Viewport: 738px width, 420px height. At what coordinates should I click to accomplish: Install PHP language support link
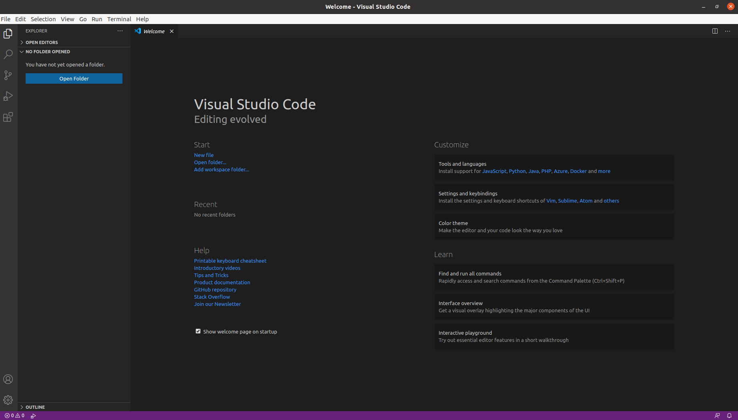(x=546, y=171)
